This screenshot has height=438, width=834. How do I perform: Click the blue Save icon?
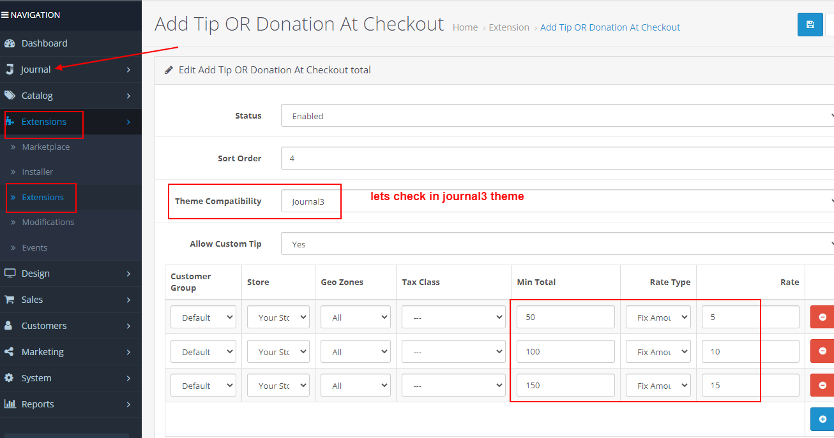point(810,24)
